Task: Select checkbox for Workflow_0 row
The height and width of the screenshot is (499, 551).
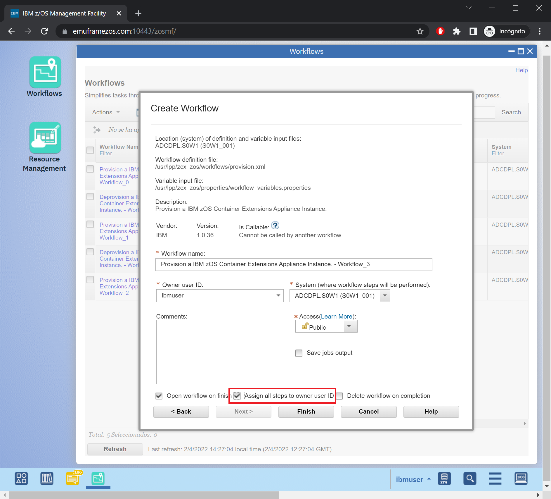Action: (90, 169)
